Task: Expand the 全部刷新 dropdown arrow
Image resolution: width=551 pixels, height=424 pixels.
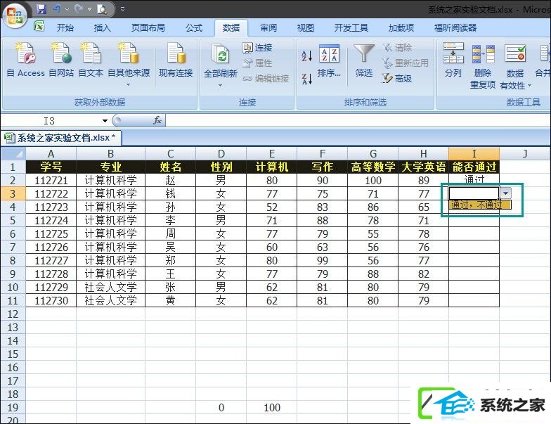Action: pyautogui.click(x=221, y=86)
